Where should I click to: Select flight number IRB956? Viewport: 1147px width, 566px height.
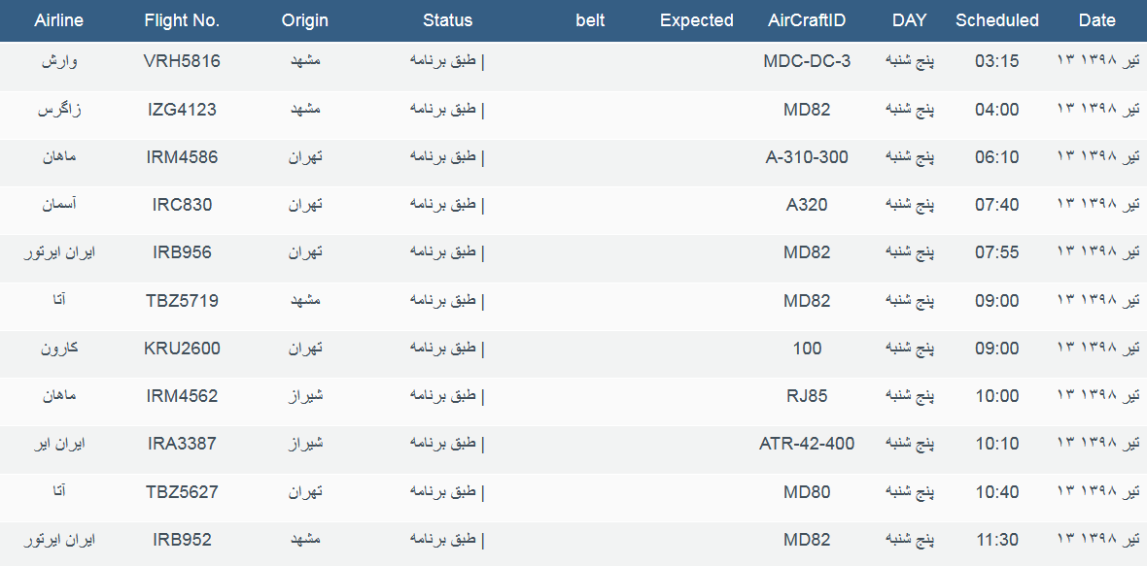182,252
